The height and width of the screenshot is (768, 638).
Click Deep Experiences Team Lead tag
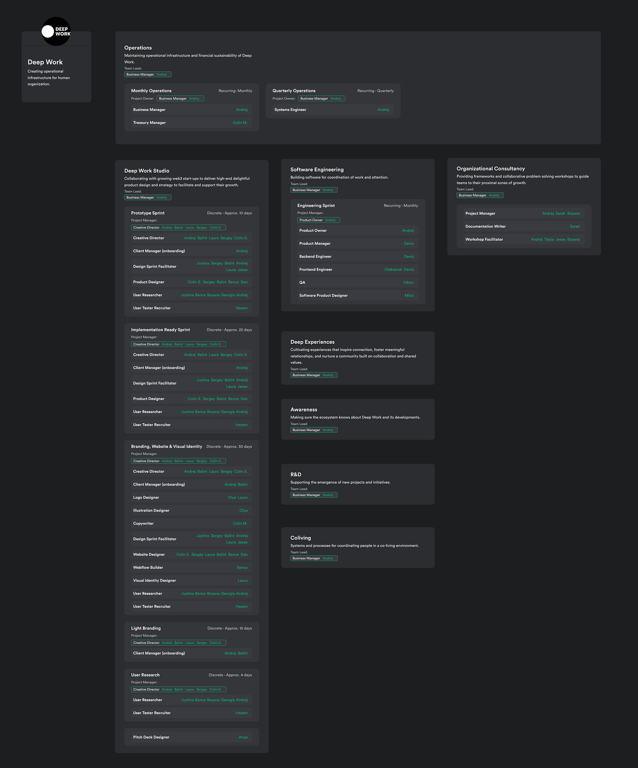click(314, 375)
